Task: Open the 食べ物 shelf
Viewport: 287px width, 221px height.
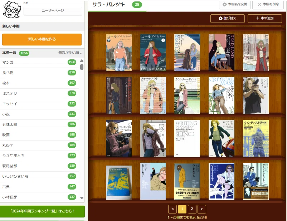Action: coord(39,73)
